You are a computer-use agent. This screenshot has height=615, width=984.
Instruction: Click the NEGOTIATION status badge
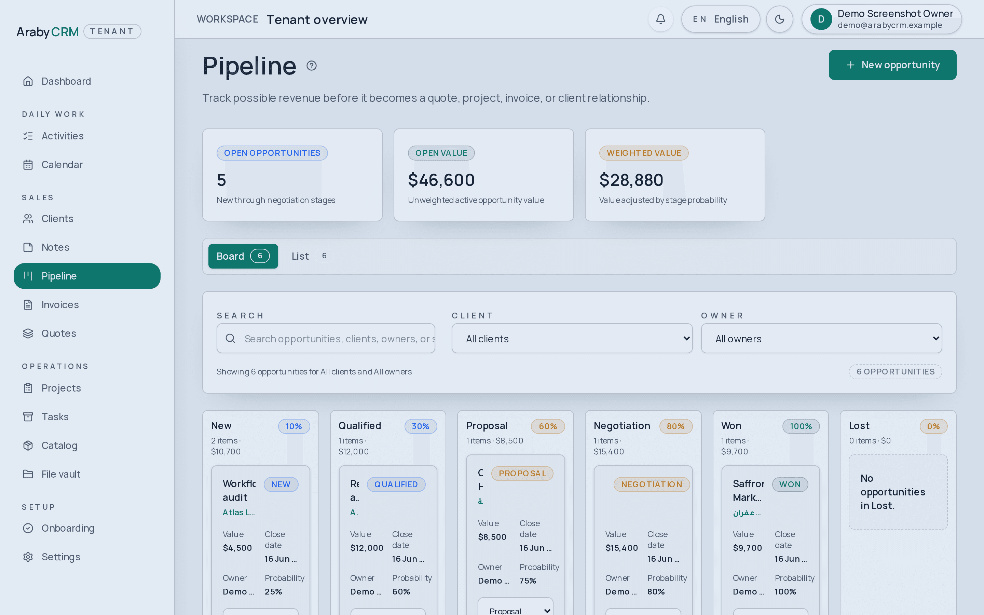[x=652, y=484]
